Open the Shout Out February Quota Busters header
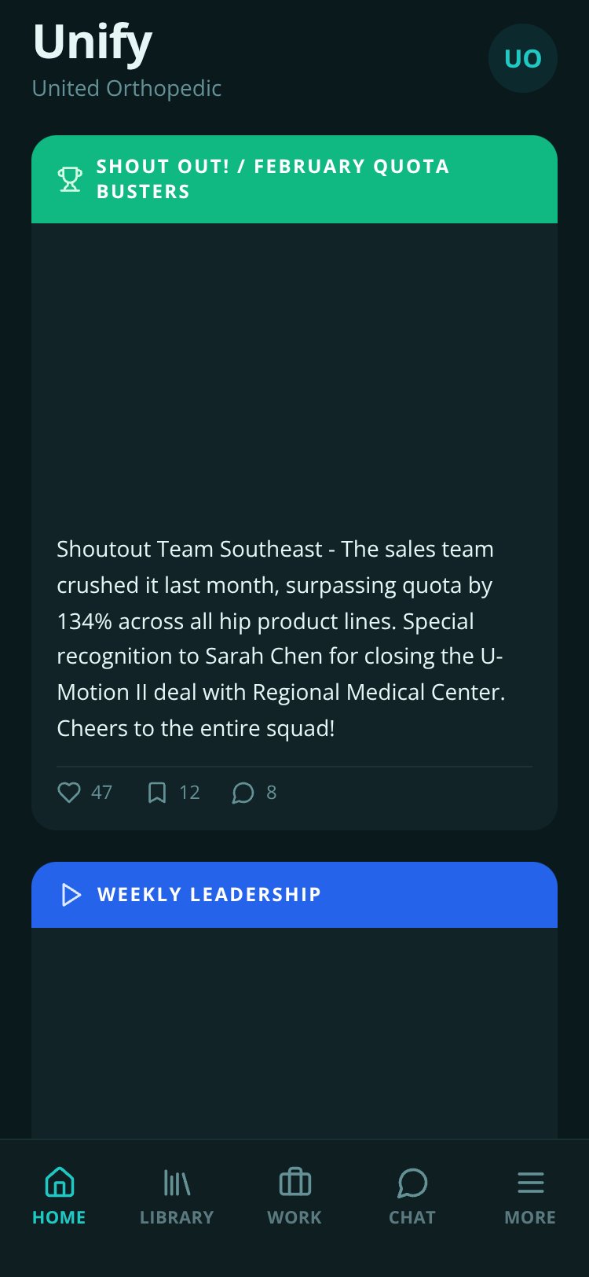Viewport: 589px width, 1277px height. click(294, 179)
